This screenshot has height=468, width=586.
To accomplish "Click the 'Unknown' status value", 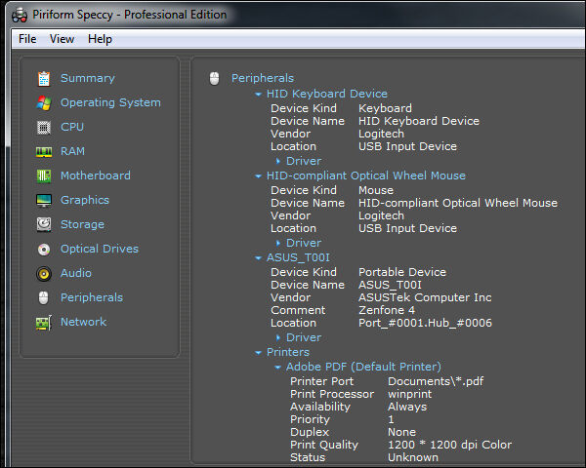I will (x=413, y=457).
